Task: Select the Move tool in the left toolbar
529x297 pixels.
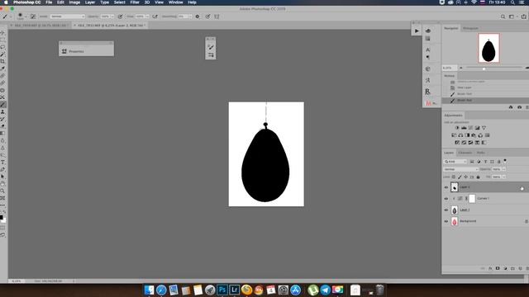Action: pos(2,33)
